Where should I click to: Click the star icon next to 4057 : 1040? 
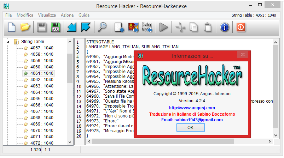[26, 48]
